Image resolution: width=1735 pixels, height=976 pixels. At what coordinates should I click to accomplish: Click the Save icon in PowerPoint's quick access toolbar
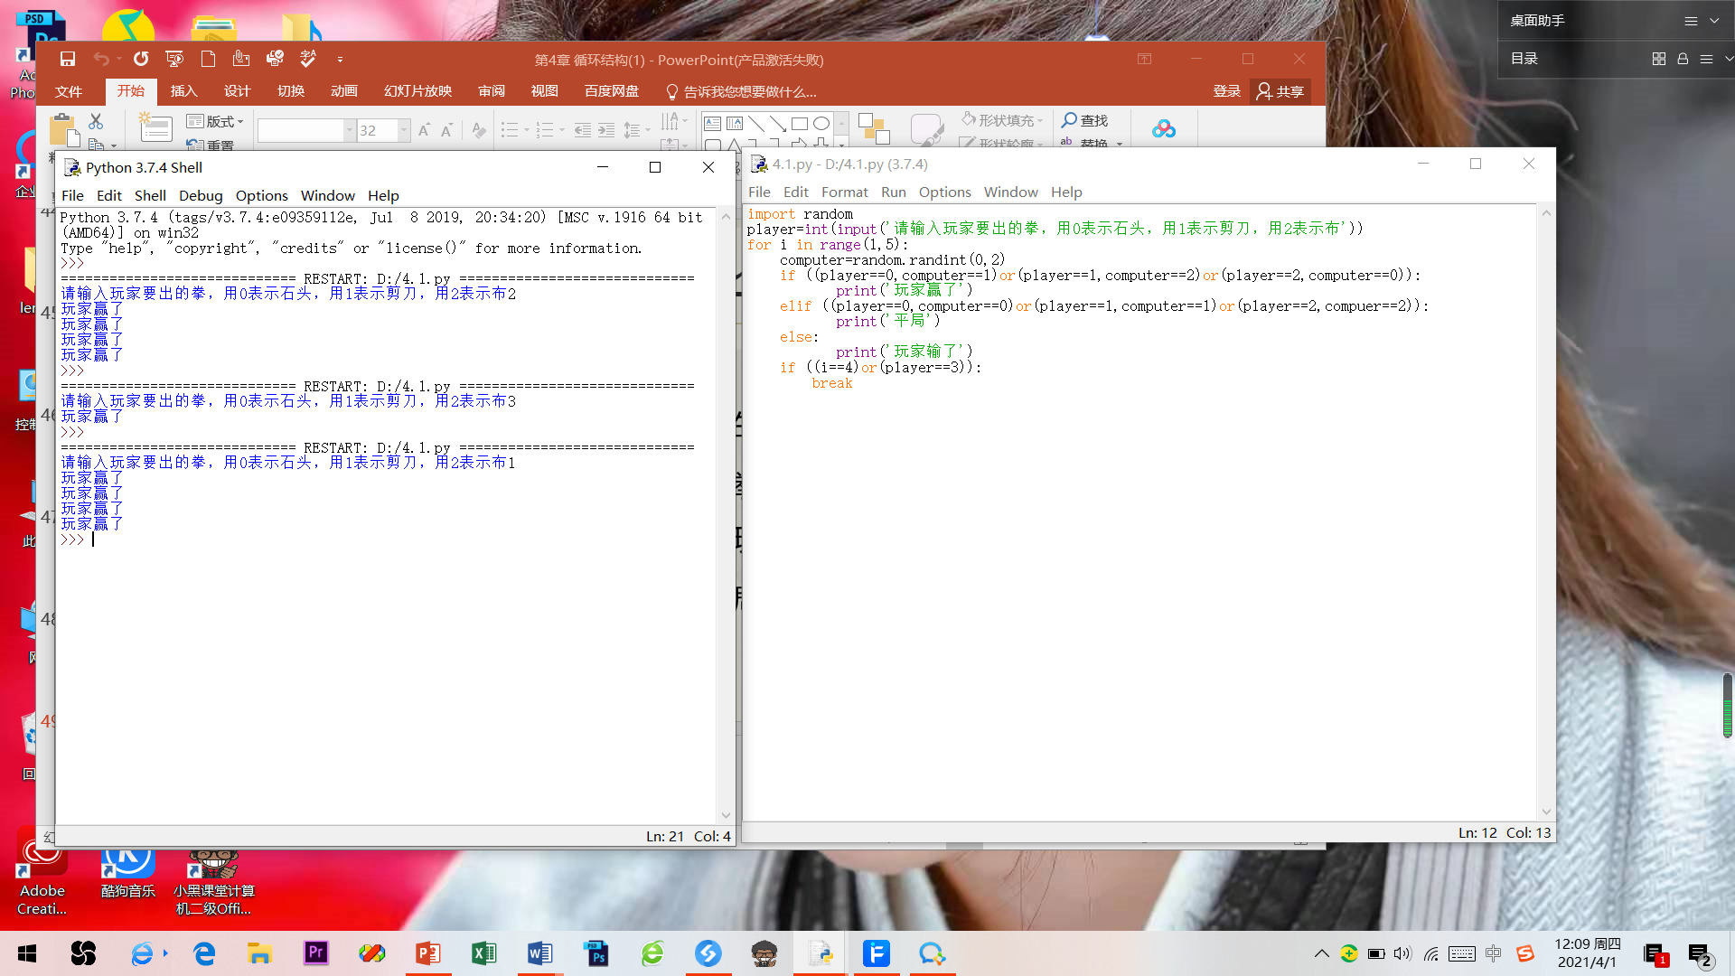coord(67,60)
